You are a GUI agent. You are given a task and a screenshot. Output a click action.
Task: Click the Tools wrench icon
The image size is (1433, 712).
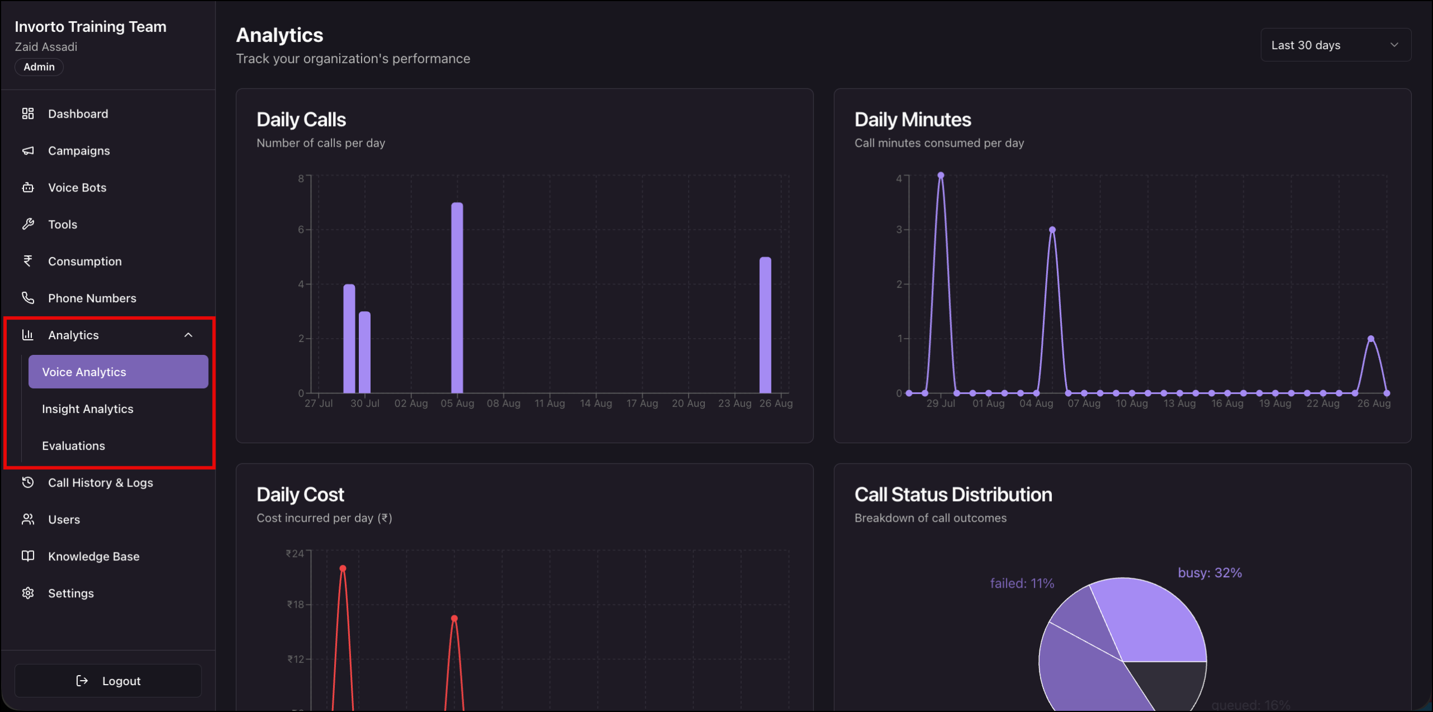point(28,224)
